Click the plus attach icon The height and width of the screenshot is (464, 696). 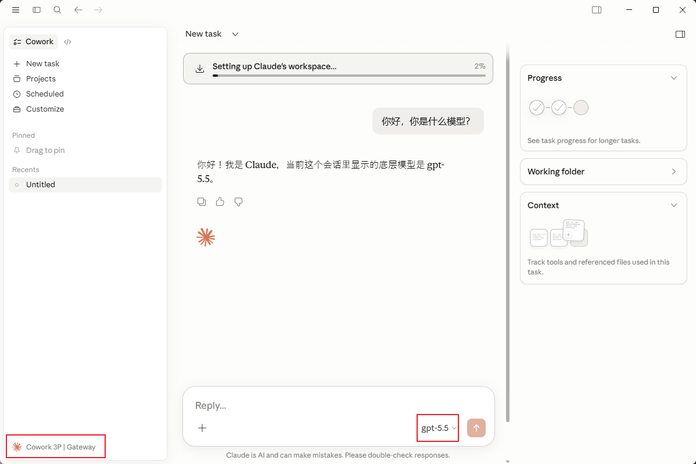(x=202, y=428)
